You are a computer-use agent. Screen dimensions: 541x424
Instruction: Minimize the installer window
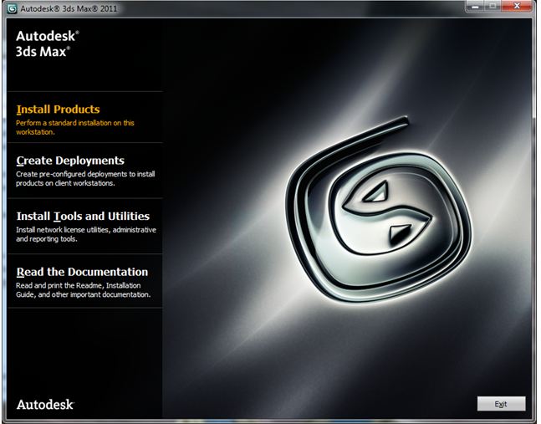coord(474,6)
